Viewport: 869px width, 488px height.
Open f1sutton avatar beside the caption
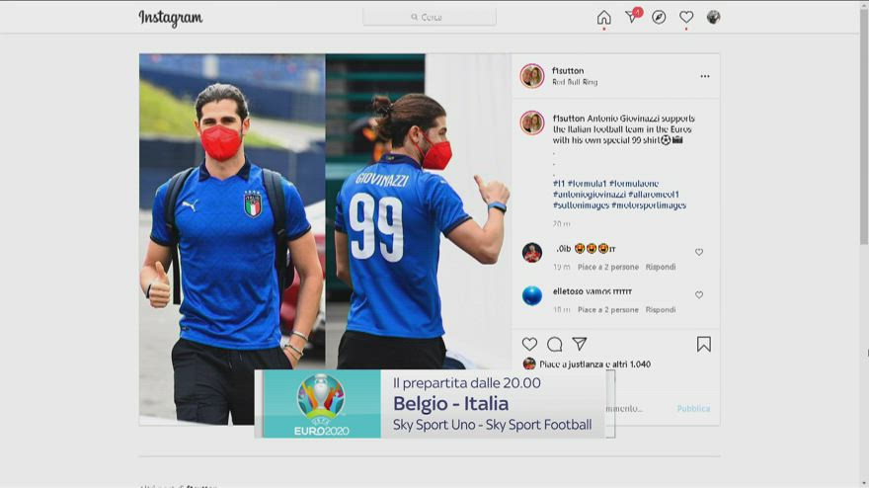click(x=532, y=123)
